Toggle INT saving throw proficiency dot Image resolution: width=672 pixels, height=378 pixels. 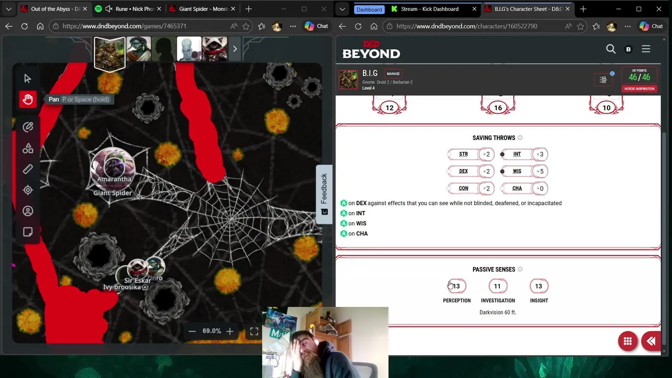click(x=502, y=154)
